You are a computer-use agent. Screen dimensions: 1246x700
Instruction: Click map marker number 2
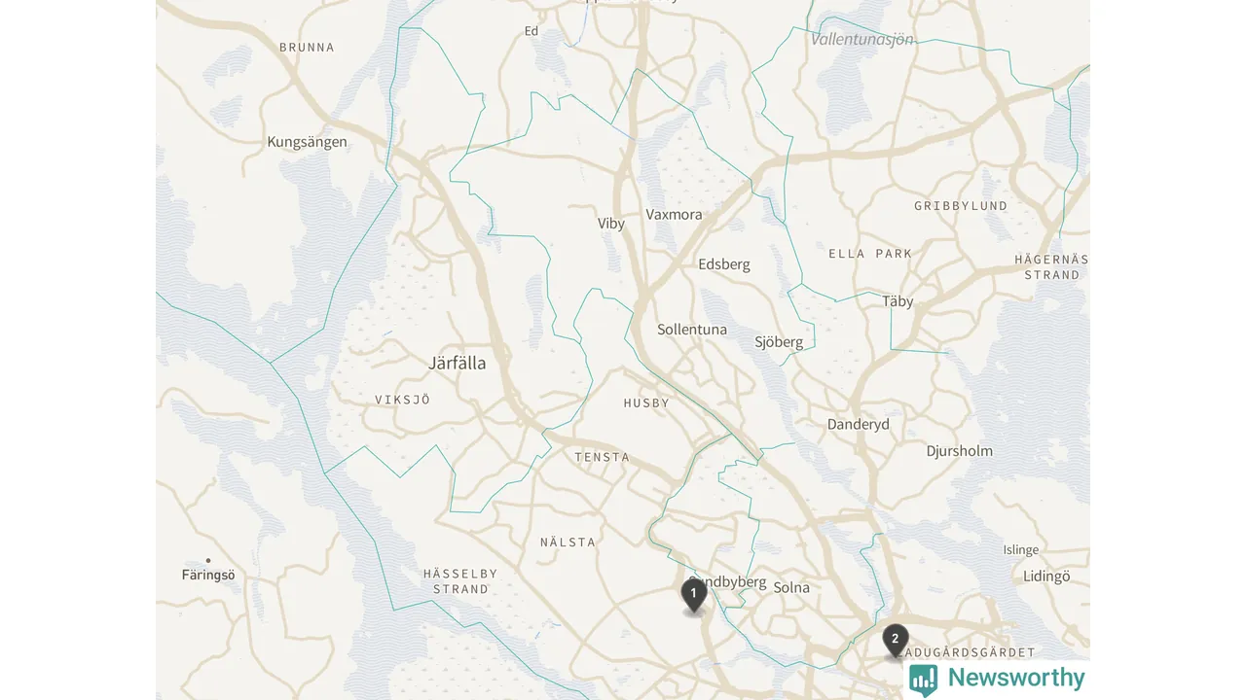tap(895, 642)
